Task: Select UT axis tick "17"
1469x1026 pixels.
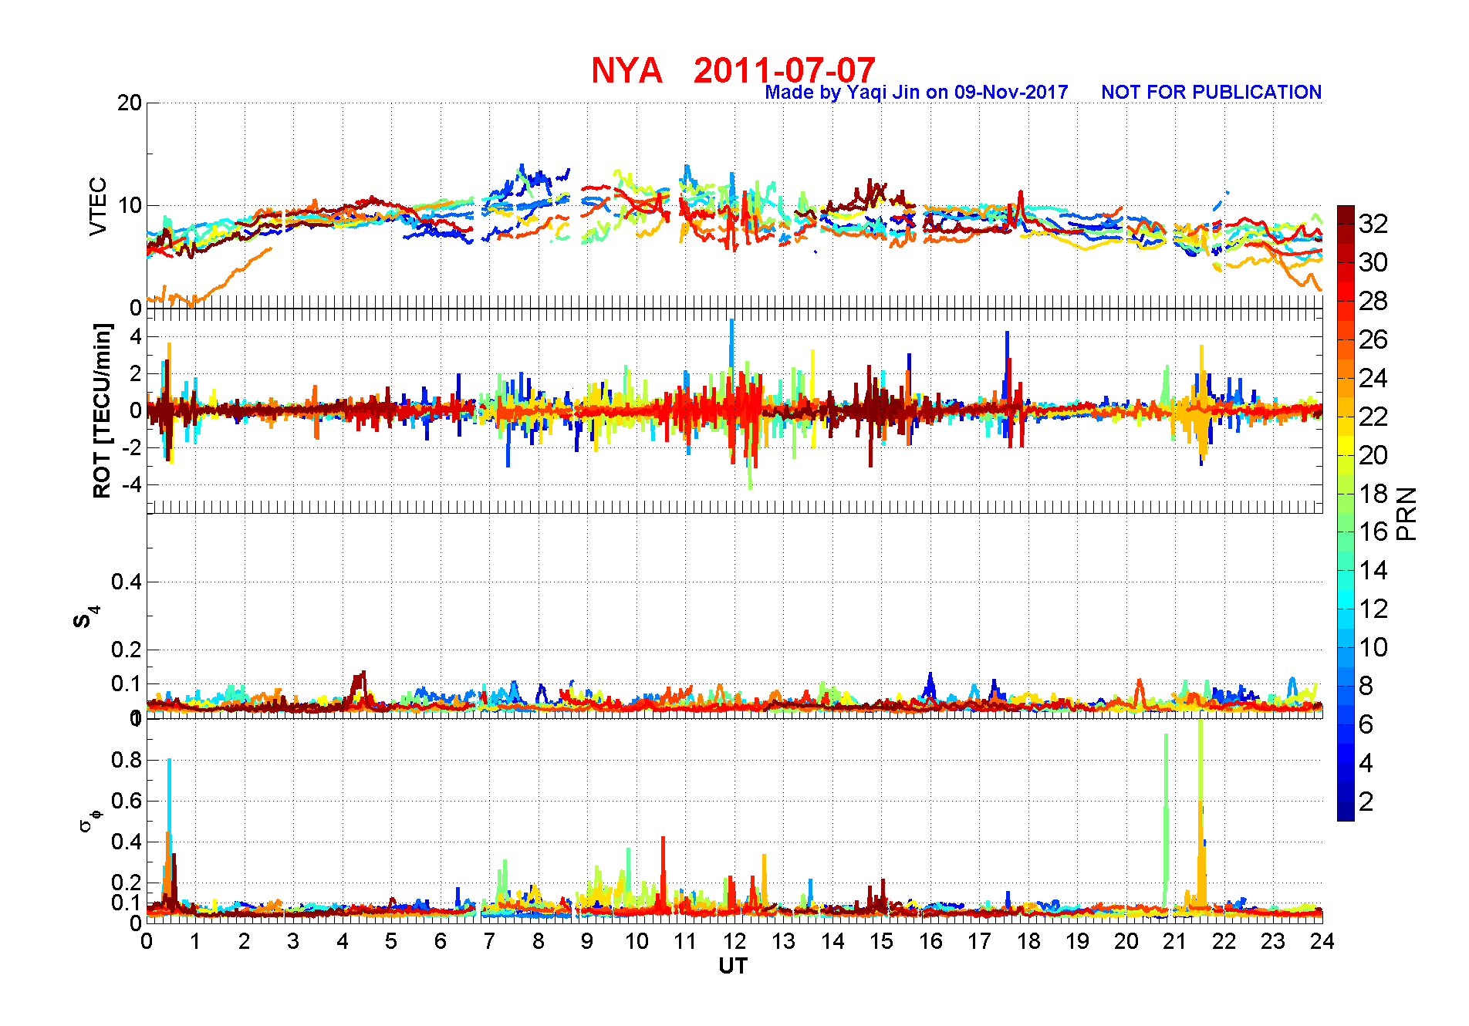Action: point(979,941)
